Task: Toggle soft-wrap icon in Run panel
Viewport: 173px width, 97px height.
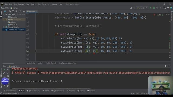Action: (8, 76)
